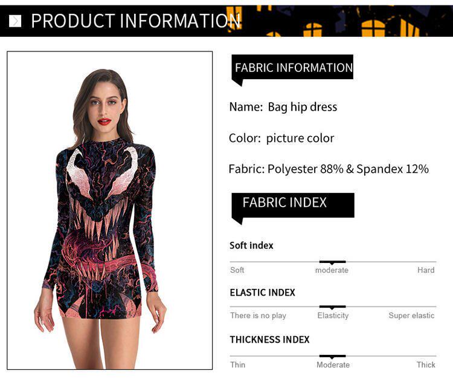This screenshot has height=379, width=453.
Task: Click the Color: picture color line
Action: (x=281, y=138)
